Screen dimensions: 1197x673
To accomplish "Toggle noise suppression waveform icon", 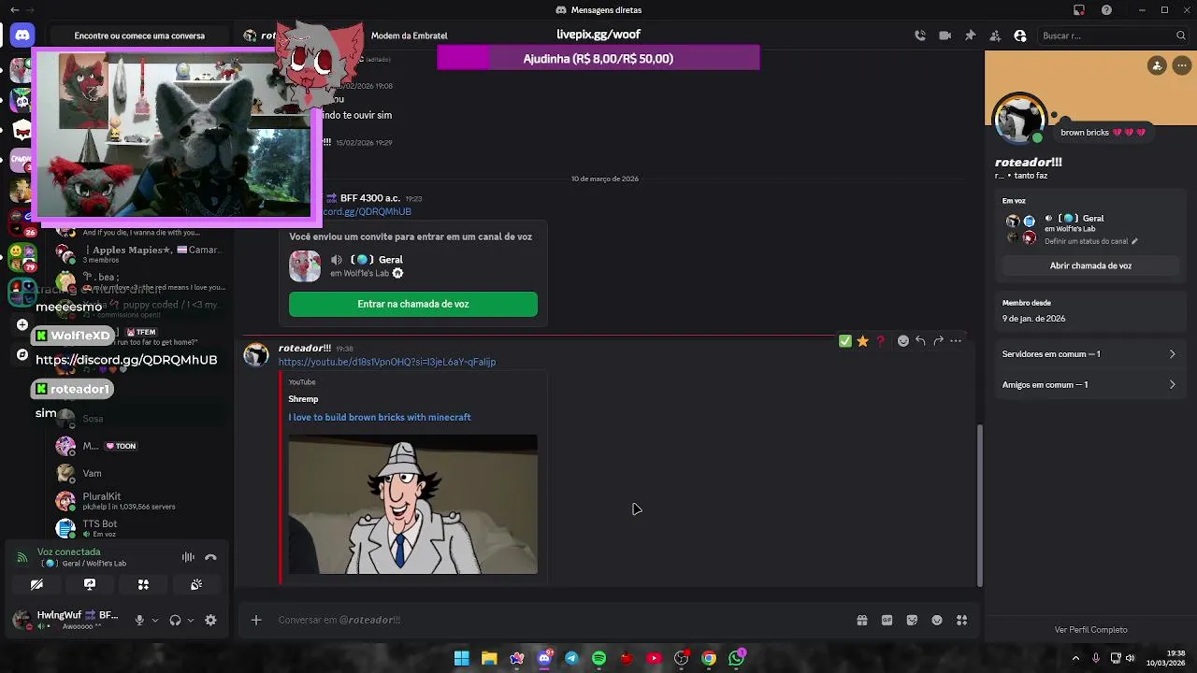I will (188, 557).
